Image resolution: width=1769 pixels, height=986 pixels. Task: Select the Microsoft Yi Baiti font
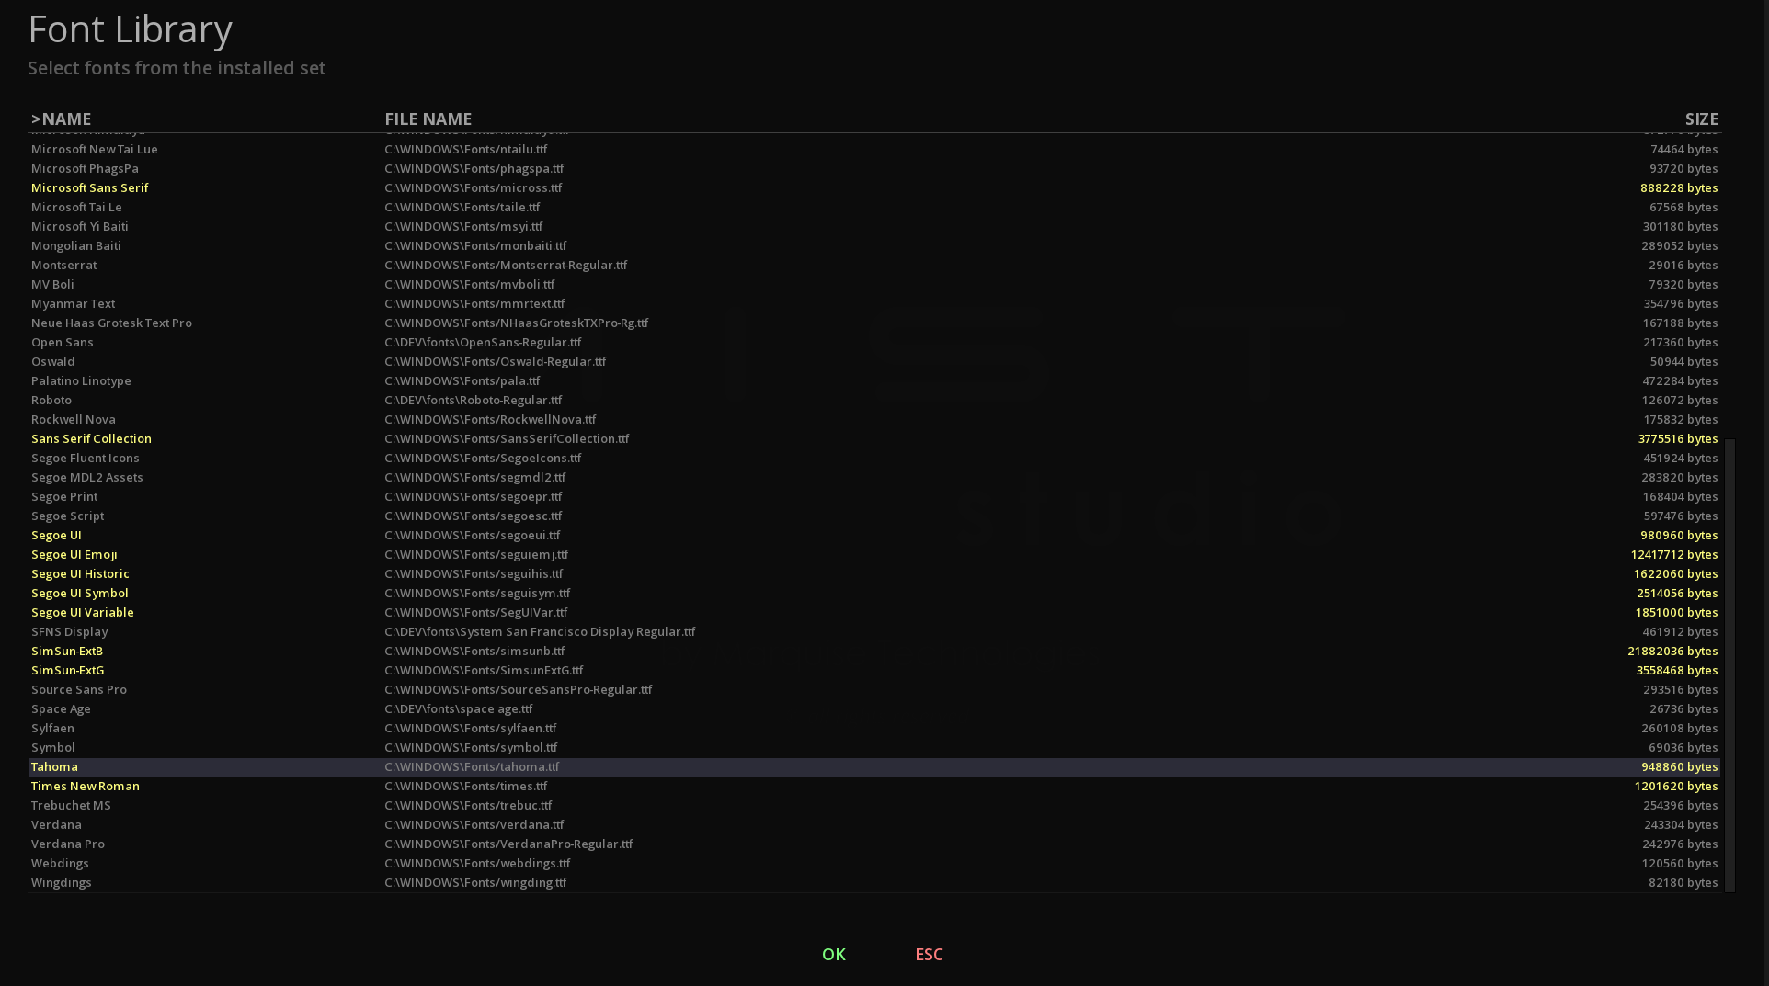[x=874, y=226]
